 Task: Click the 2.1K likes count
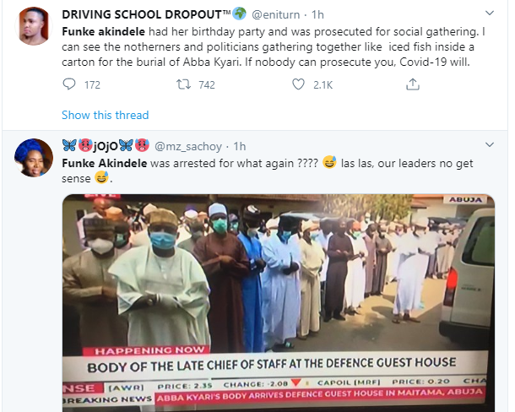323,84
